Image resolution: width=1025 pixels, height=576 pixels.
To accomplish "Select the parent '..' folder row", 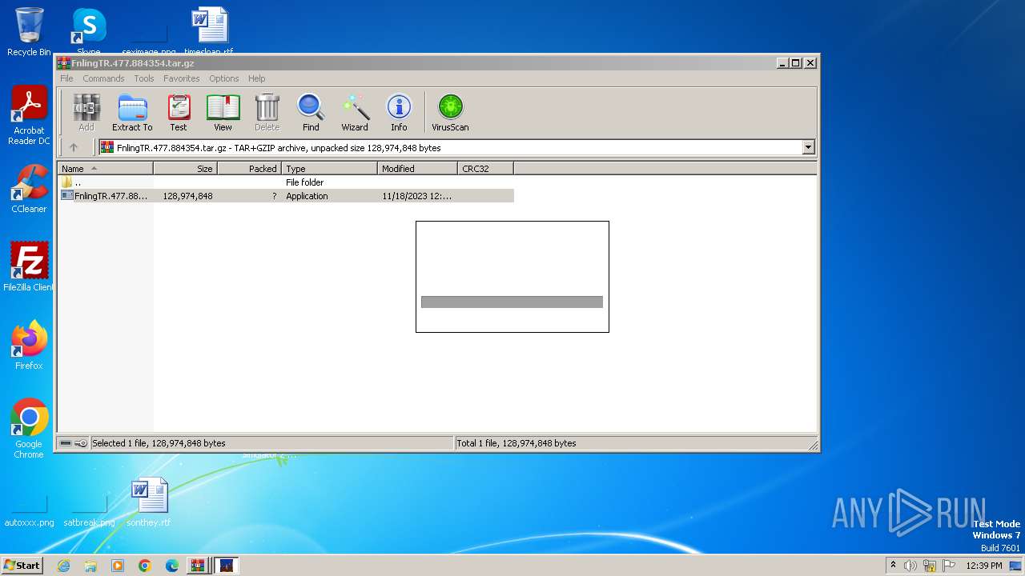I will 286,182.
